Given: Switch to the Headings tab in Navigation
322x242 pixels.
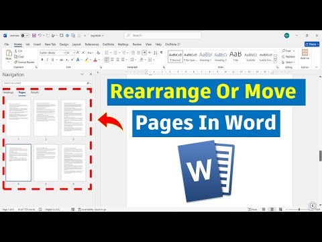Looking at the screenshot, I should coord(8,92).
